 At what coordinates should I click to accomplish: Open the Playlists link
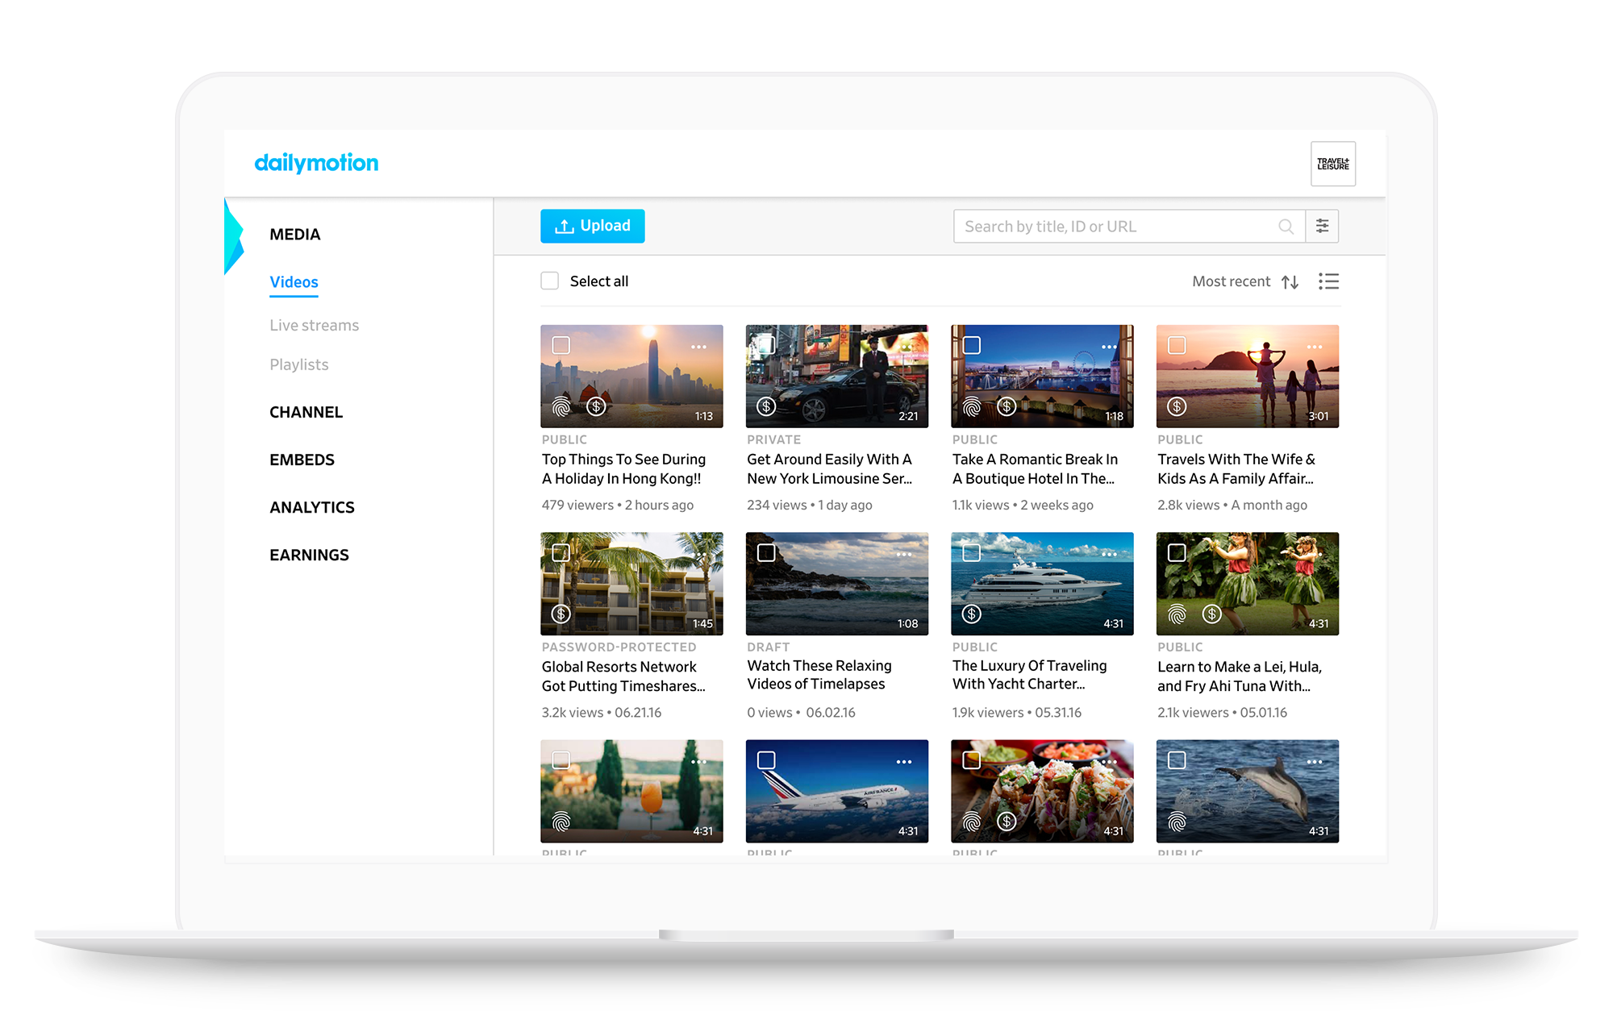(x=298, y=364)
